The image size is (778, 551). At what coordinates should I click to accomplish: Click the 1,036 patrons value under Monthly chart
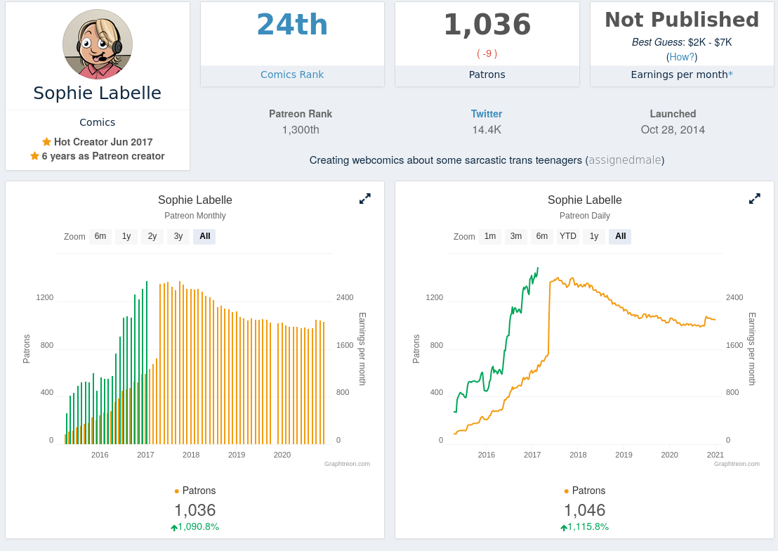click(195, 510)
